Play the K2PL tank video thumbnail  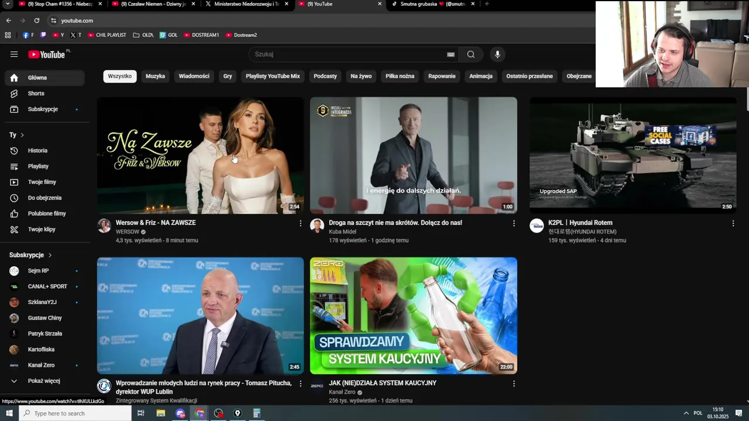click(x=633, y=155)
